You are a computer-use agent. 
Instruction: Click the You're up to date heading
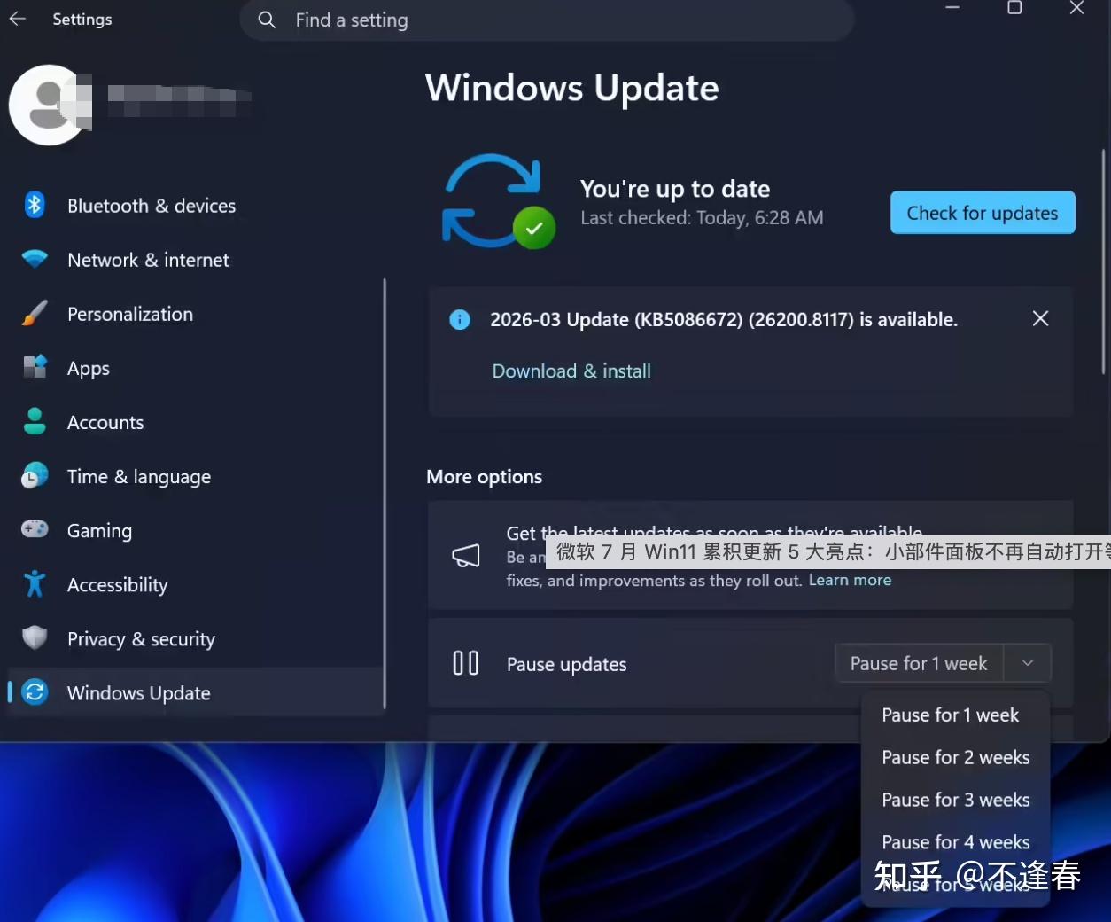pyautogui.click(x=675, y=188)
